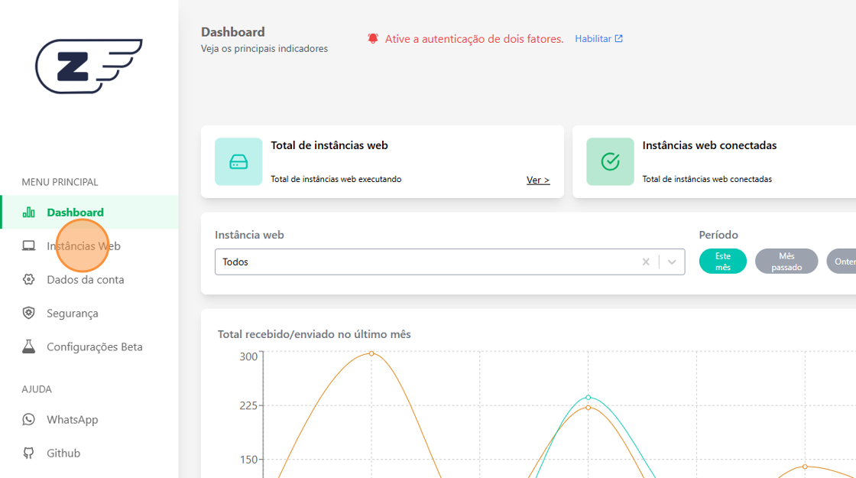Click the WhatsApp help icon

click(29, 420)
